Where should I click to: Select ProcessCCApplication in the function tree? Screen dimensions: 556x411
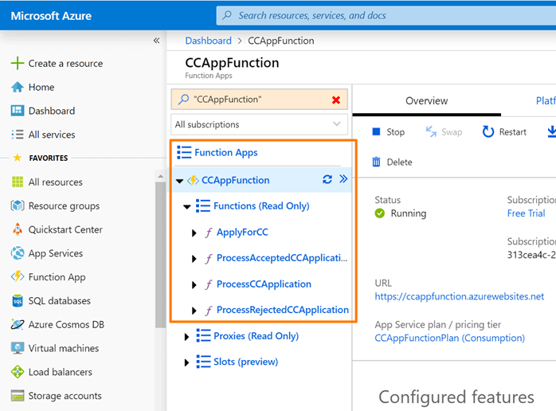[264, 284]
